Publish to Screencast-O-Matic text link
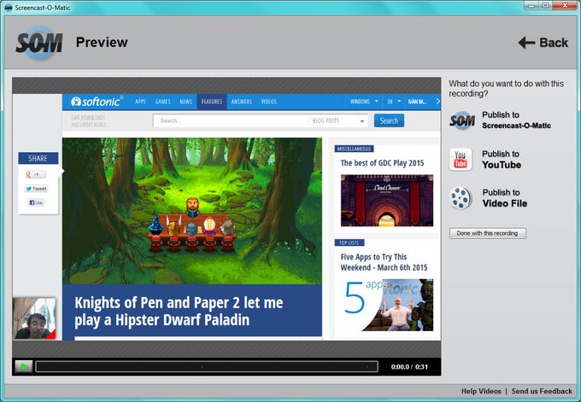Image resolution: width=581 pixels, height=402 pixels. coord(516,120)
